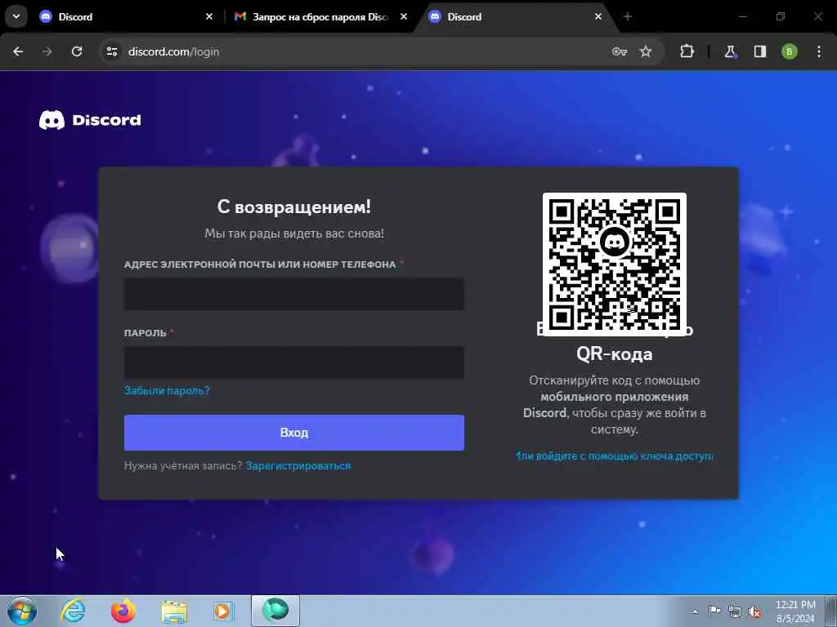
Task: Click the 'С возвращением!' heading
Action: (294, 207)
